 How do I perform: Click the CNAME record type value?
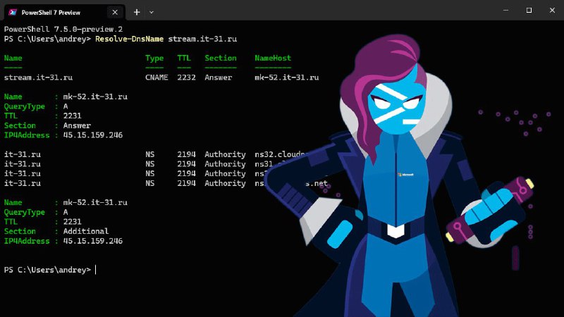pyautogui.click(x=157, y=77)
